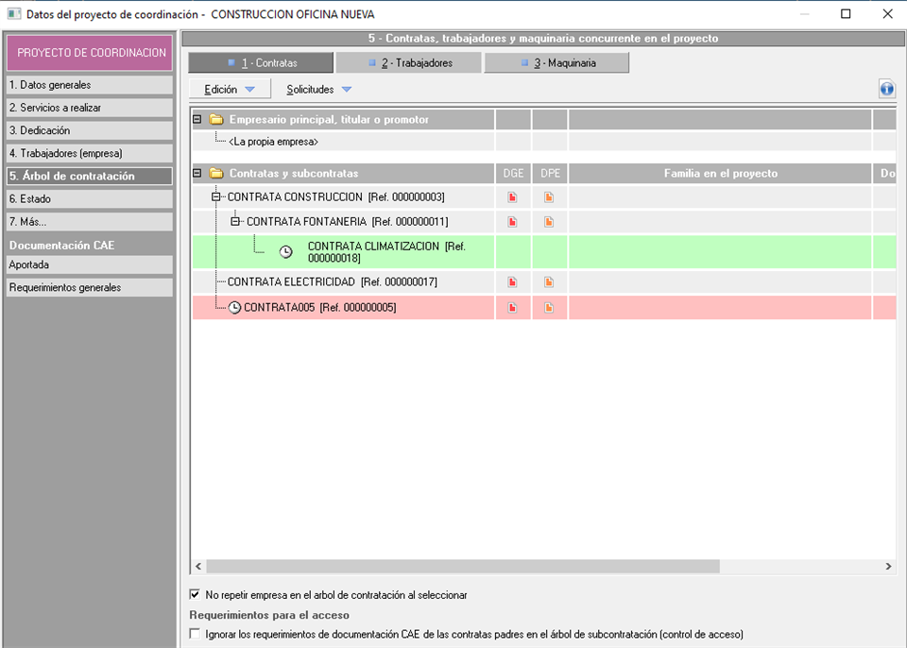Open Requerimientos generales in sidebar
907x648 pixels.
click(x=89, y=288)
